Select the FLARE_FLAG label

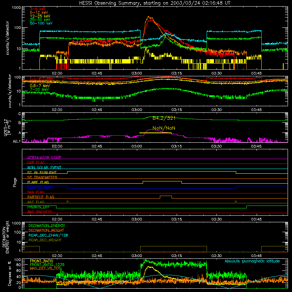pyautogui.click(x=38, y=182)
